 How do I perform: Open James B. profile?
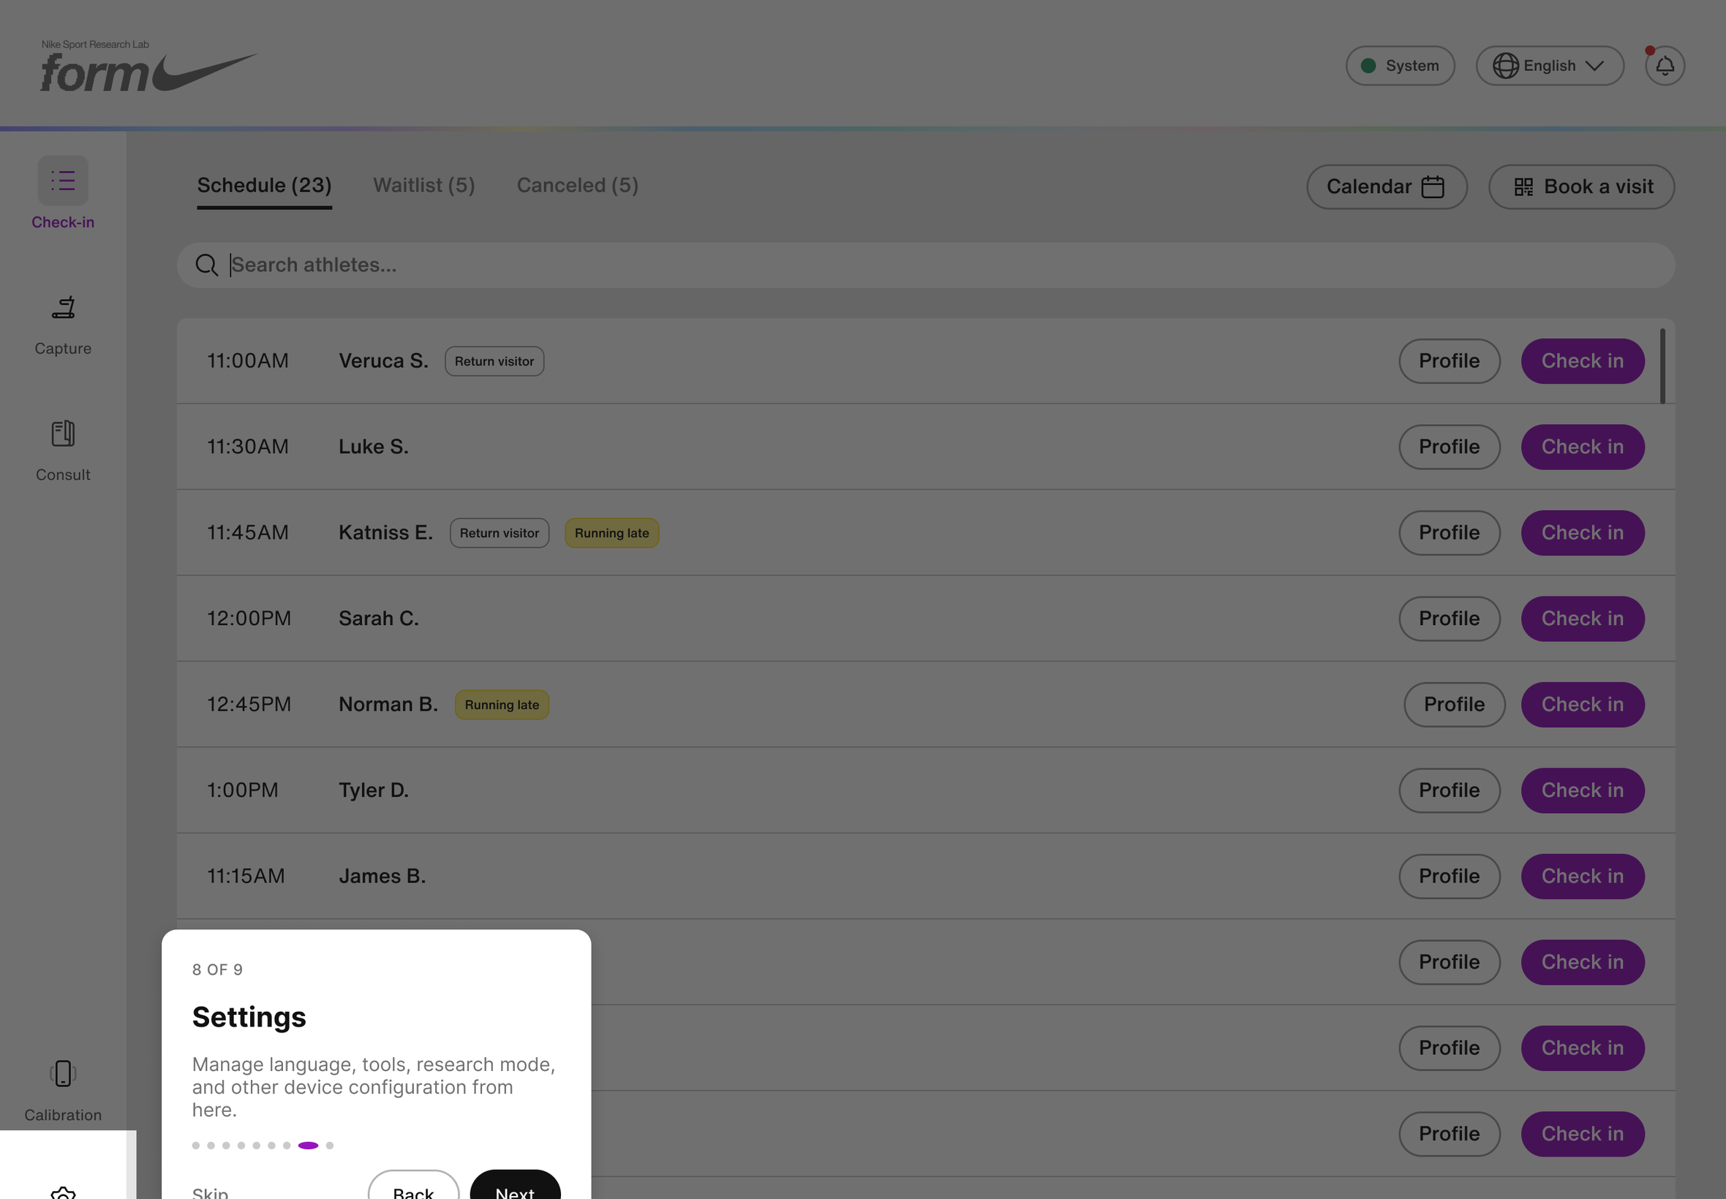tap(1449, 877)
